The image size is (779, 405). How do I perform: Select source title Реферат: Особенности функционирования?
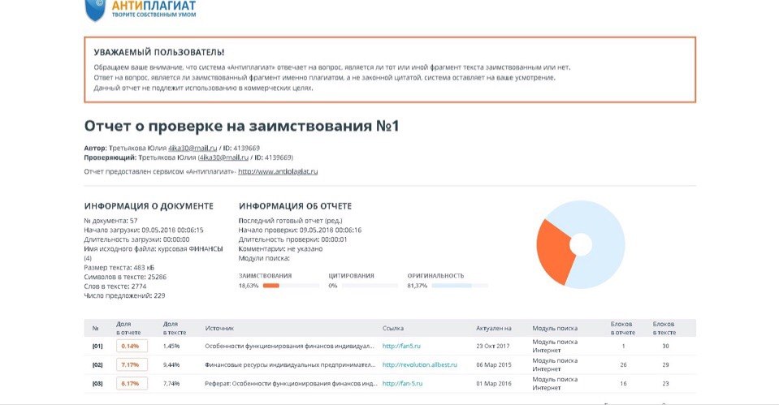tap(291, 383)
